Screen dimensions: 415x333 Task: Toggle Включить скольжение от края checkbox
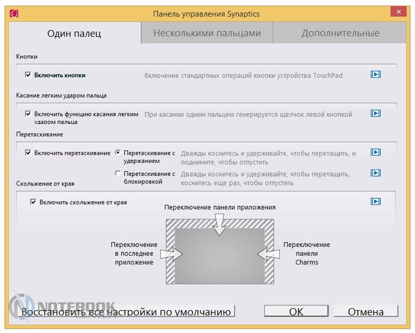tap(33, 202)
